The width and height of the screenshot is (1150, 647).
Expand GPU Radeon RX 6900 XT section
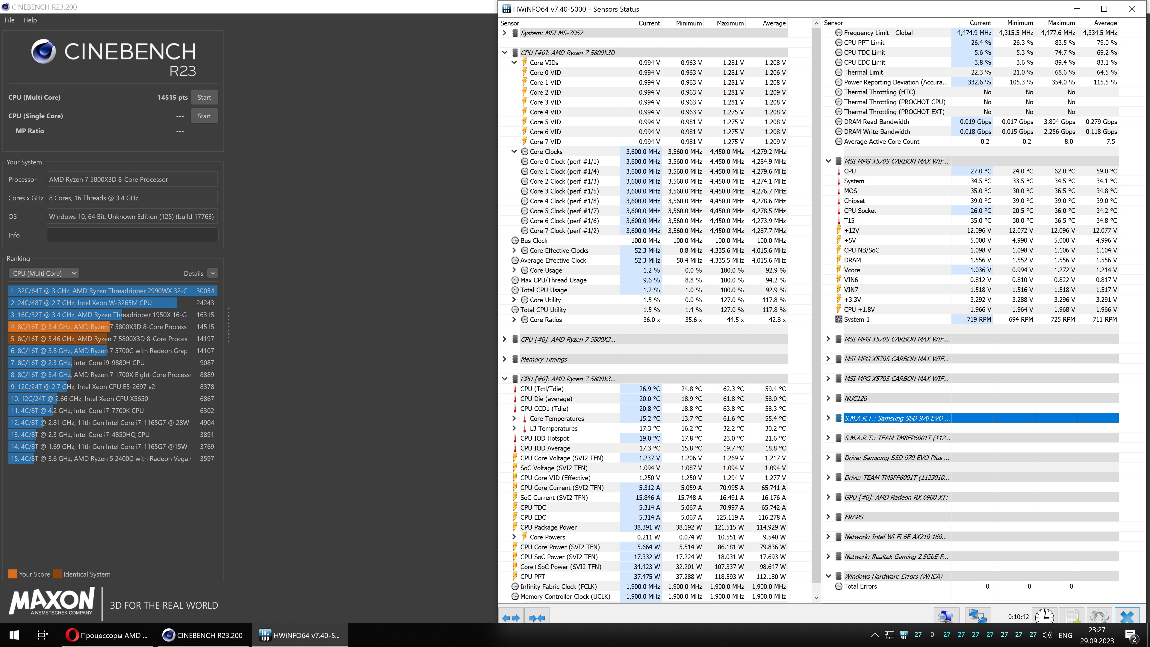point(828,497)
